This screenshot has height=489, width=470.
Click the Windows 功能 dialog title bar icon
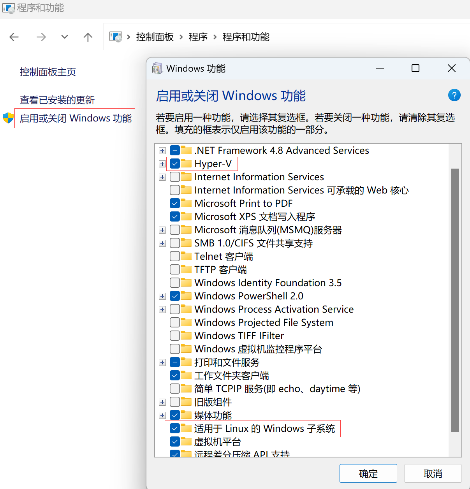coord(157,68)
